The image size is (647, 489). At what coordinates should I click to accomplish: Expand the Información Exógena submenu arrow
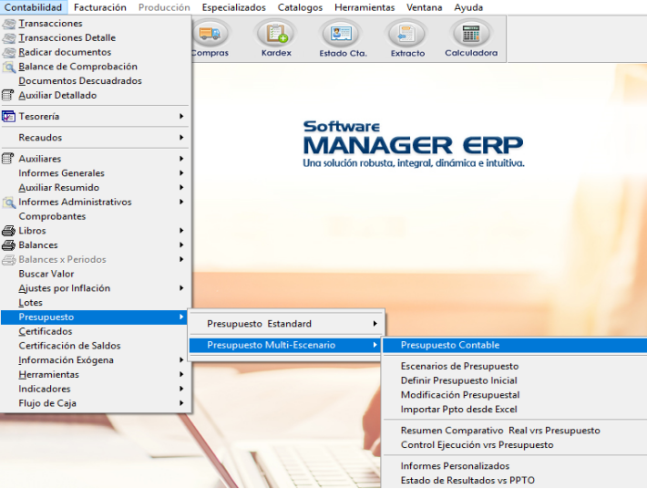coord(181,360)
